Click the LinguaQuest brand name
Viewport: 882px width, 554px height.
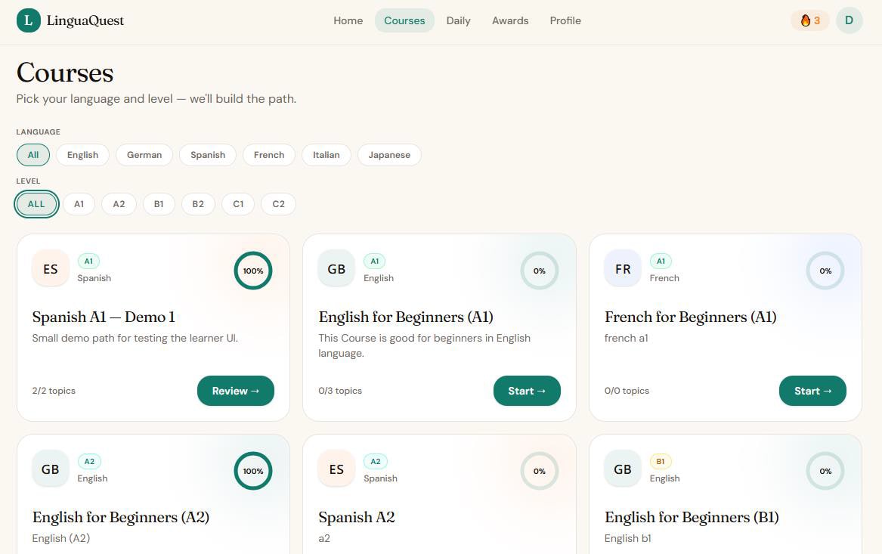(85, 21)
